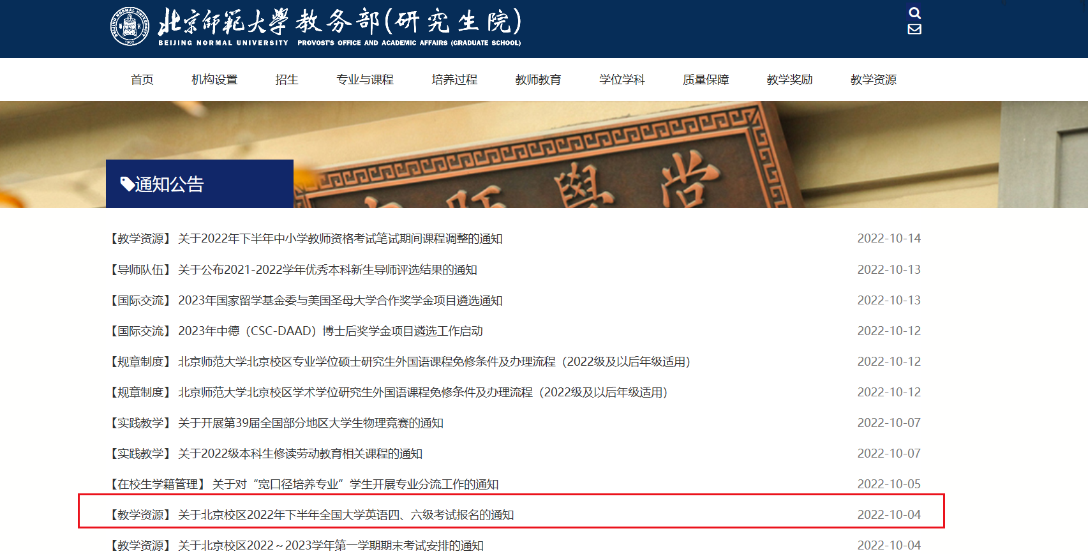Open the 首页 menu item
The width and height of the screenshot is (1088, 554).
point(142,80)
